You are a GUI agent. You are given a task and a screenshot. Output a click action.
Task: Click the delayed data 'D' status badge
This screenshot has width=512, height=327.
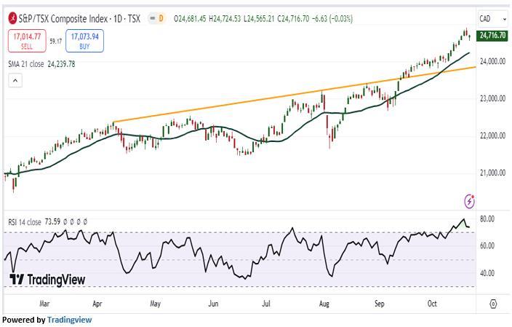(161, 17)
